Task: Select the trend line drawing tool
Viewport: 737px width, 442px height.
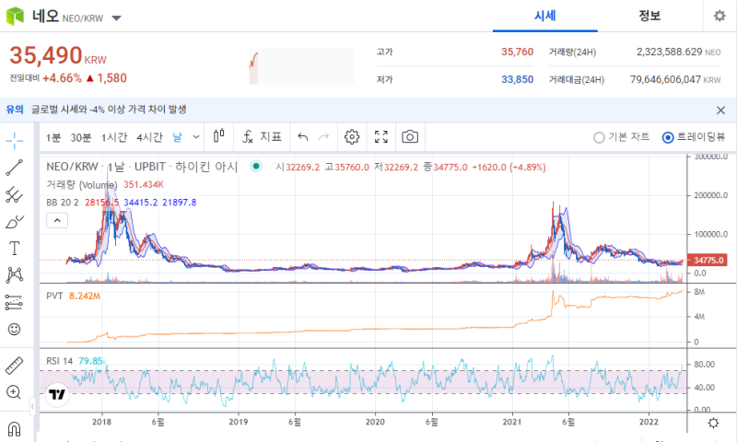Action: coord(14,168)
